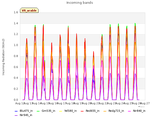
Task: Click the Nir945_in legend label
Action: click(26, 115)
